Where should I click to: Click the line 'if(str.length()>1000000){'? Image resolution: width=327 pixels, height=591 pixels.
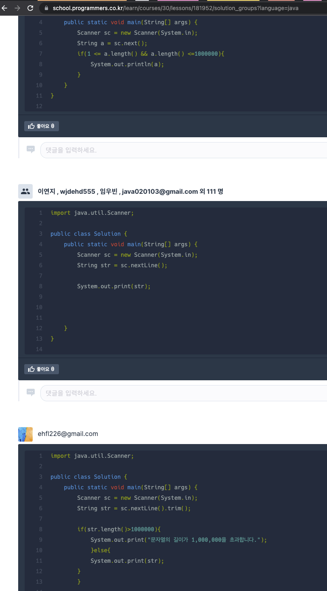pos(119,529)
